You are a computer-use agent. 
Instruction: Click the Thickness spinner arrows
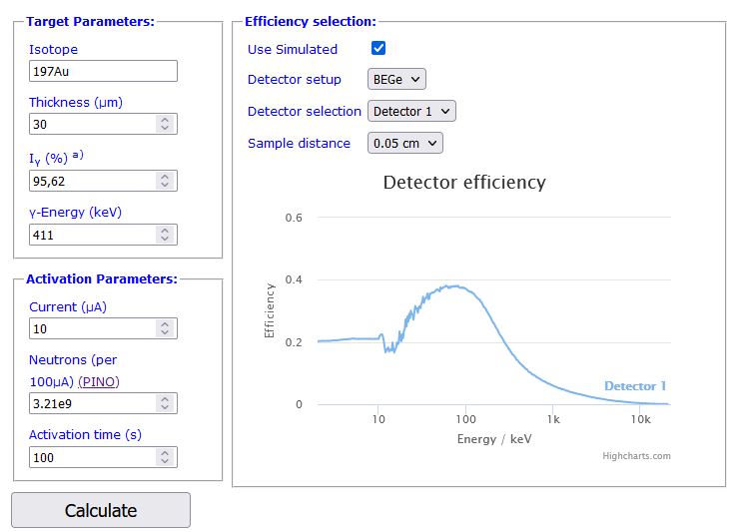pos(165,124)
